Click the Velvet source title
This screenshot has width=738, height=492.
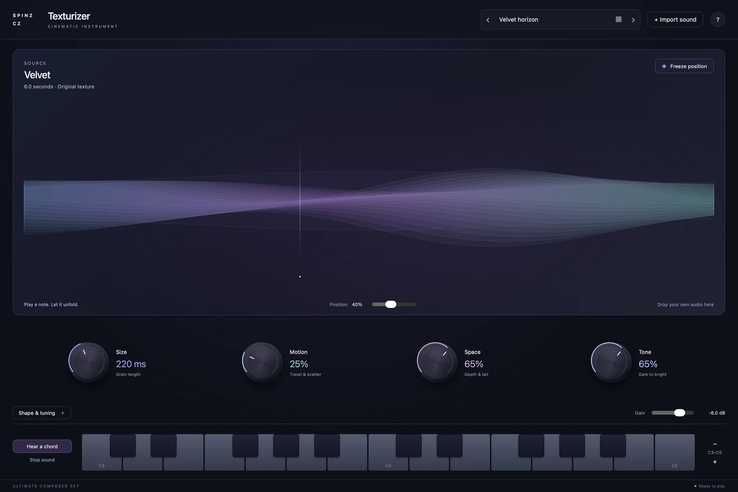click(x=37, y=75)
